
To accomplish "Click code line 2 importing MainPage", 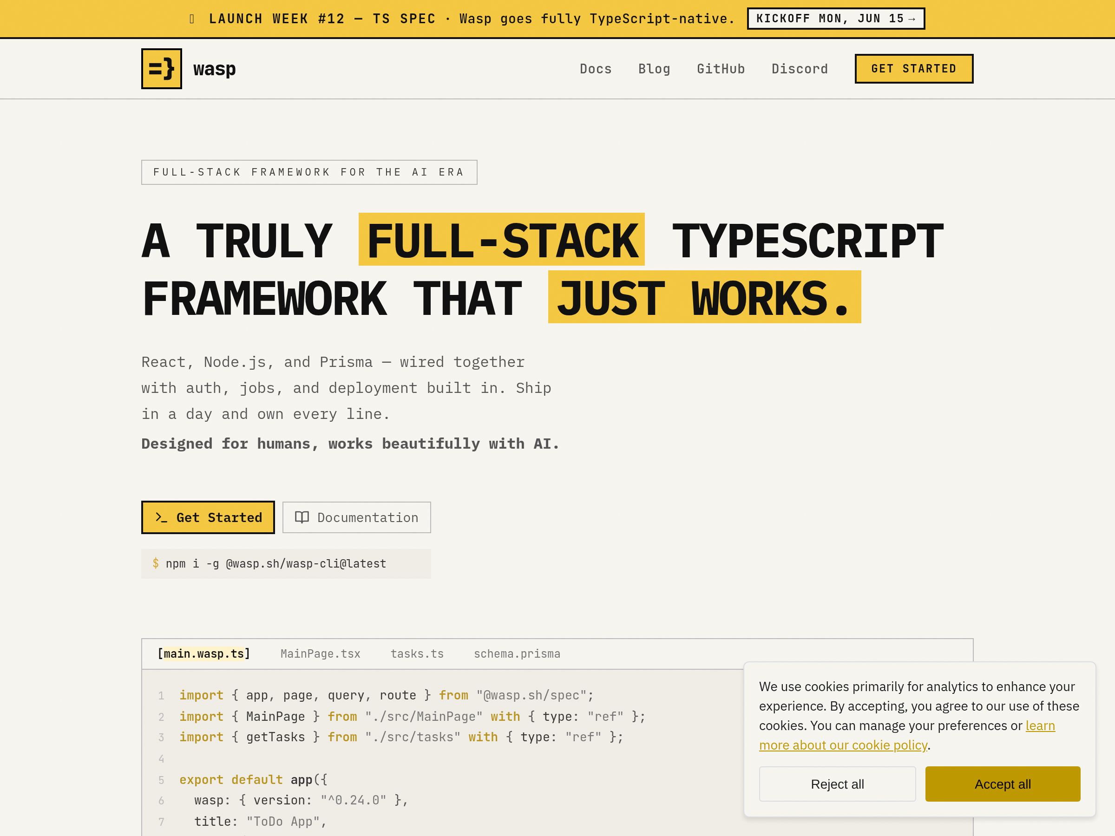I will pos(413,717).
